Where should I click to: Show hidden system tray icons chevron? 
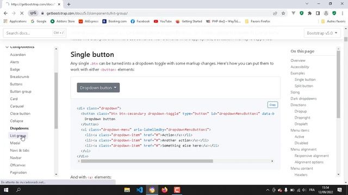(268, 190)
